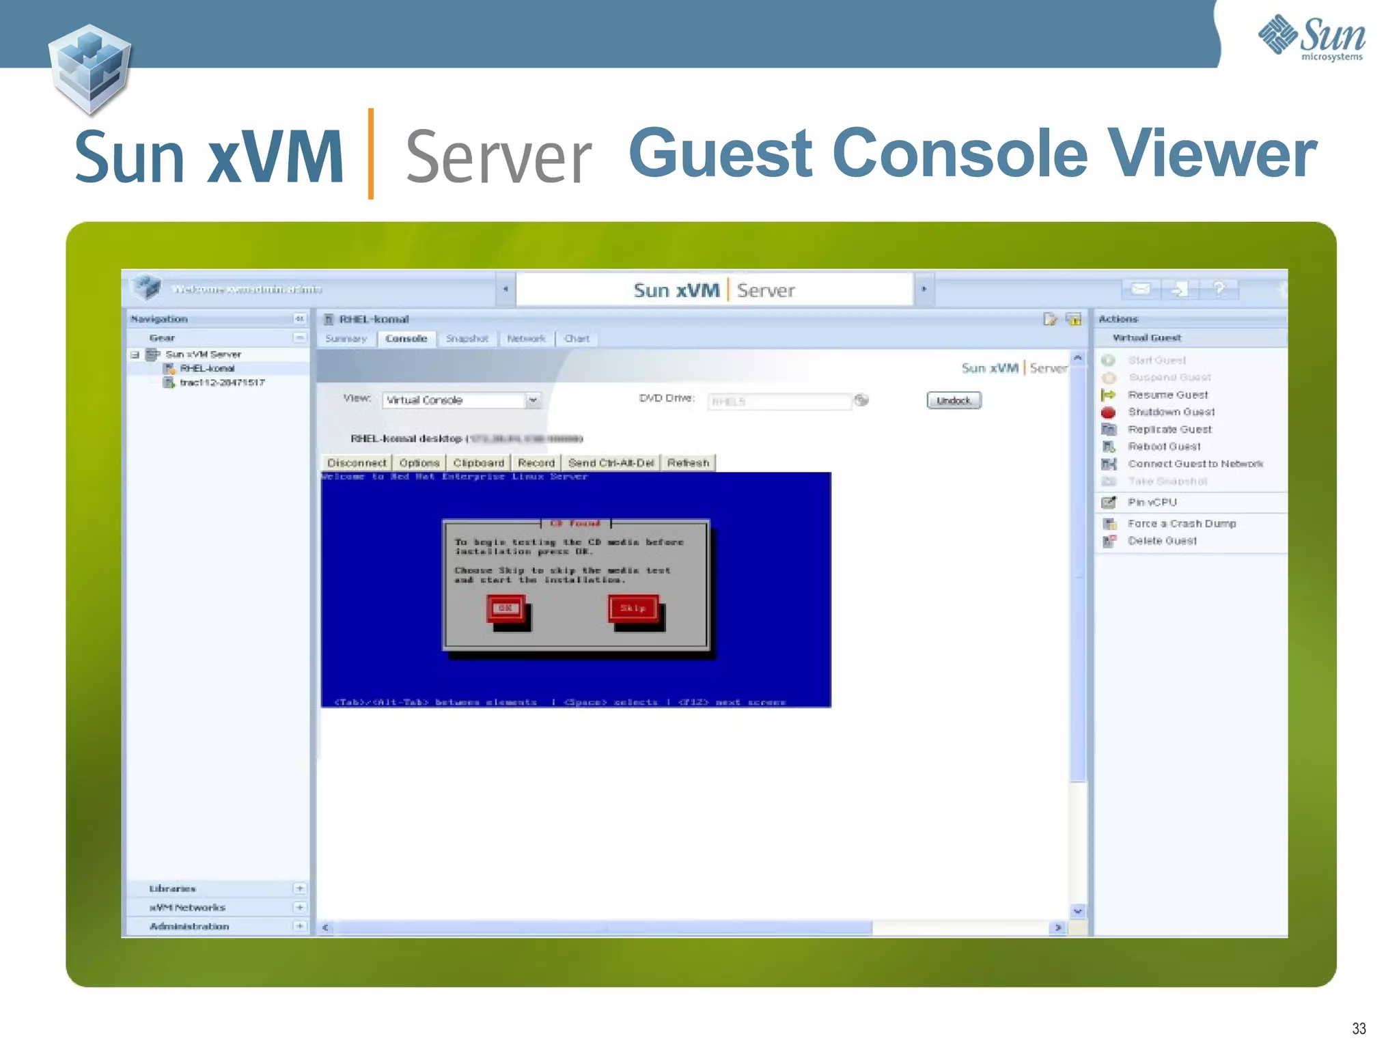The width and height of the screenshot is (1399, 1049).
Task: Open the Summary tab
Action: coord(346,339)
